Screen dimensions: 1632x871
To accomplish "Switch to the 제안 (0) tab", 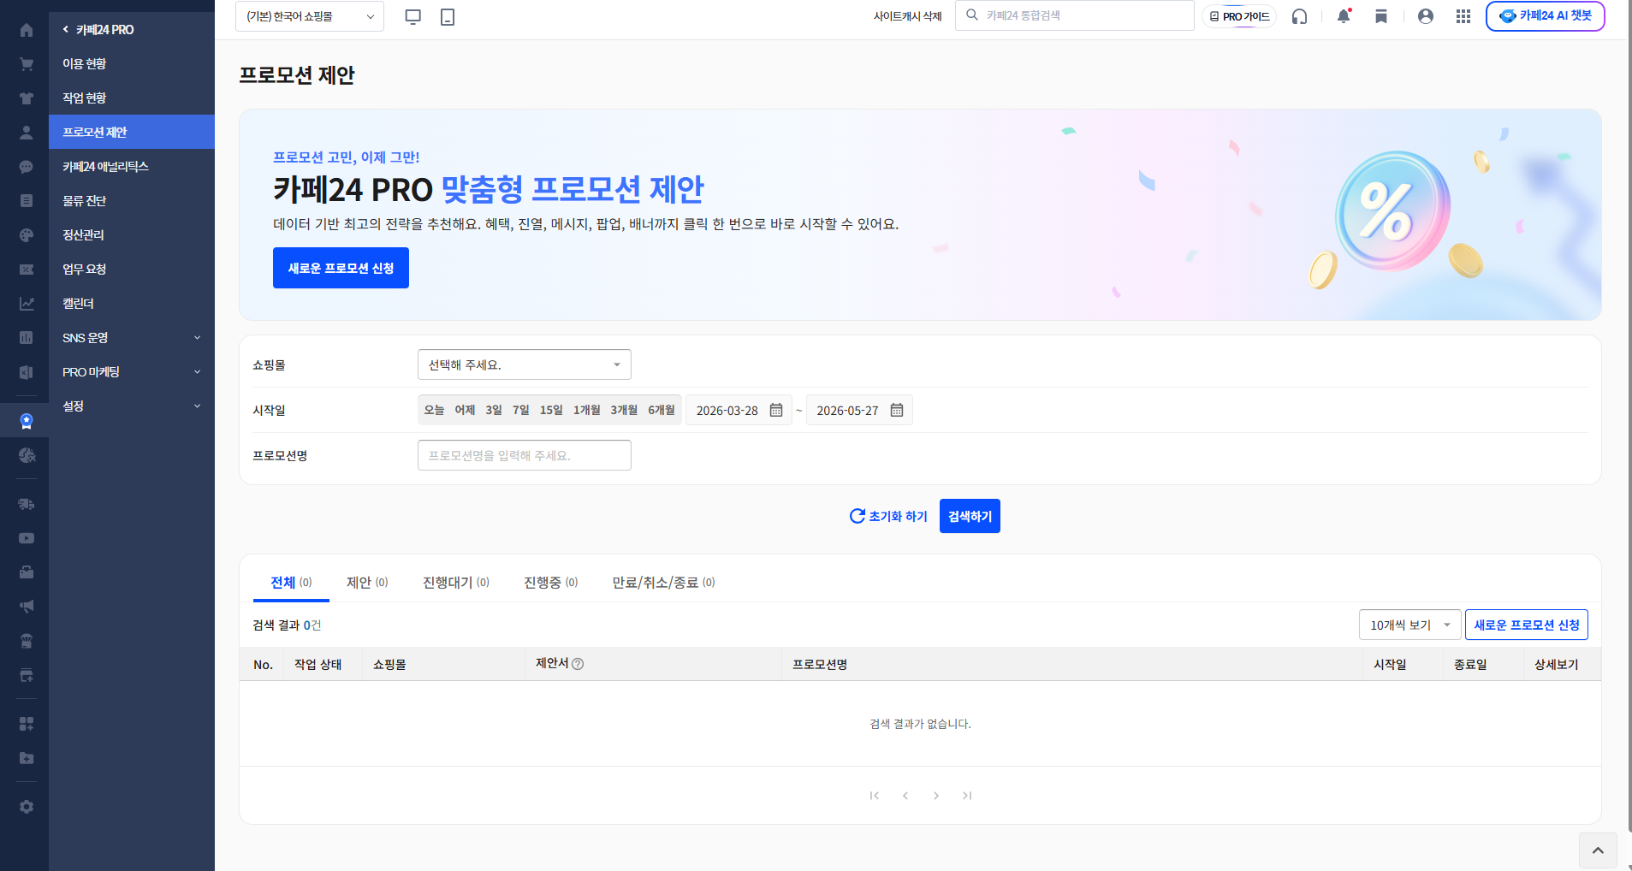I will pos(367,583).
